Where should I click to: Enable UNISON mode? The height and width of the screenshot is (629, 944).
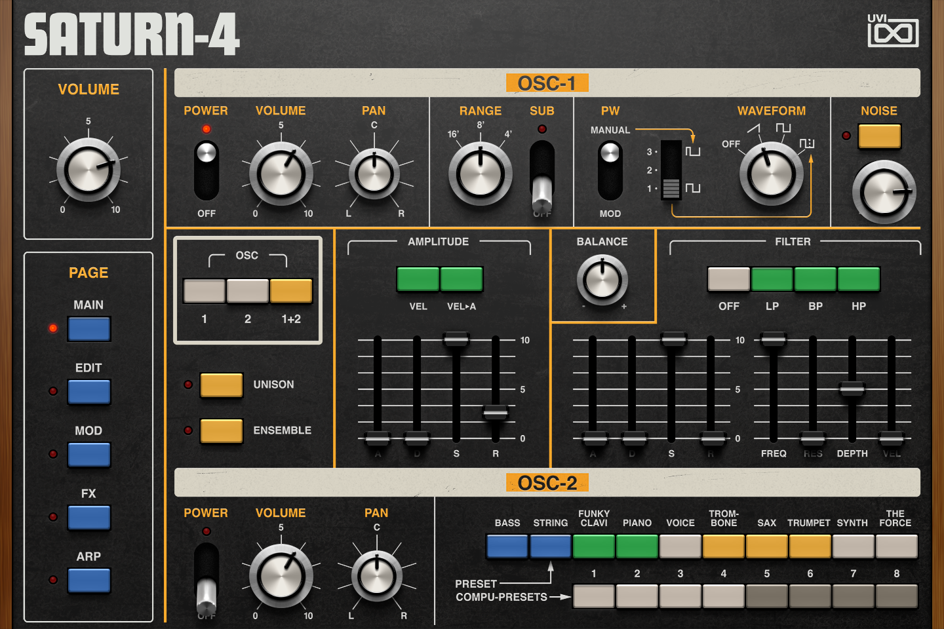(221, 385)
